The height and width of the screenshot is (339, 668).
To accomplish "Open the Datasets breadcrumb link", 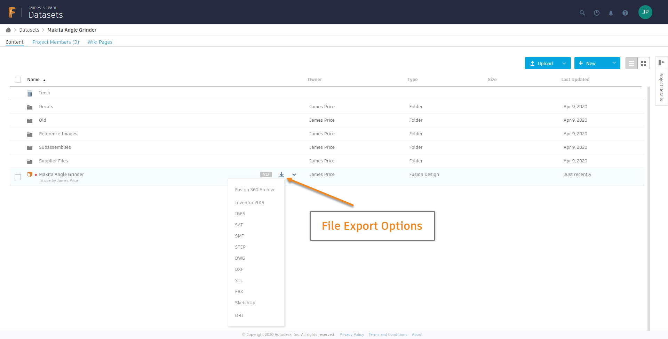I will [29, 30].
